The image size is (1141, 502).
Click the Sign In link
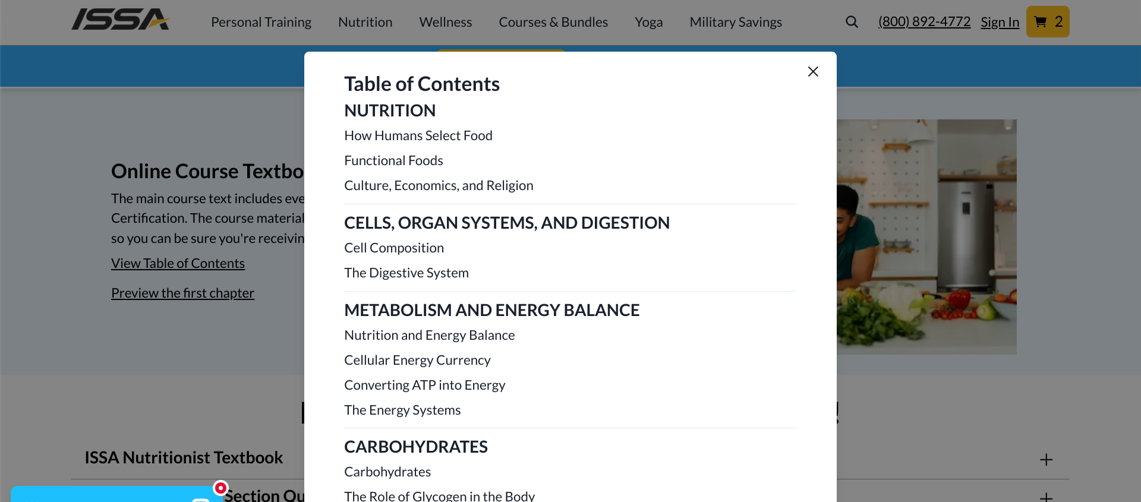pyautogui.click(x=1000, y=22)
